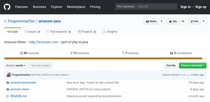Click '8 days ago' in arionum-miner row
This screenshot has width=210, height=102.
coord(197,89)
